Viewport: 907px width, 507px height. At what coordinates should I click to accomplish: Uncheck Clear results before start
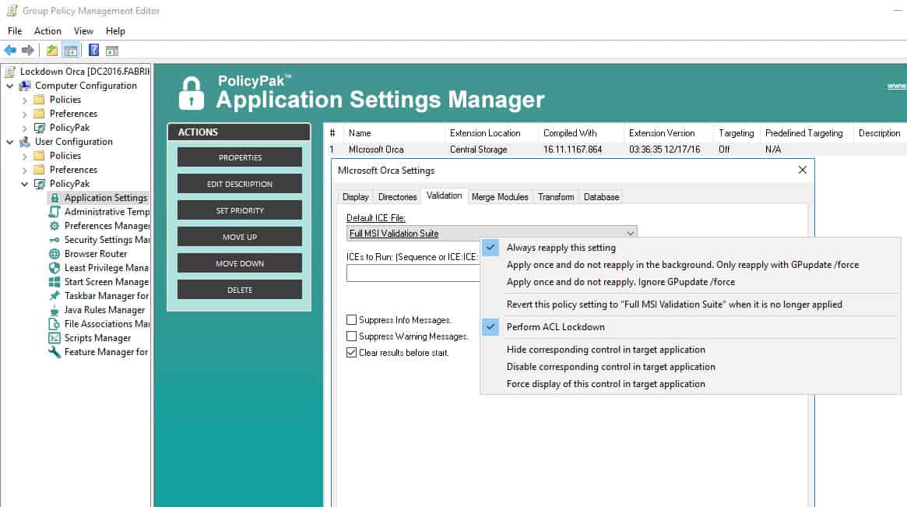pos(351,353)
